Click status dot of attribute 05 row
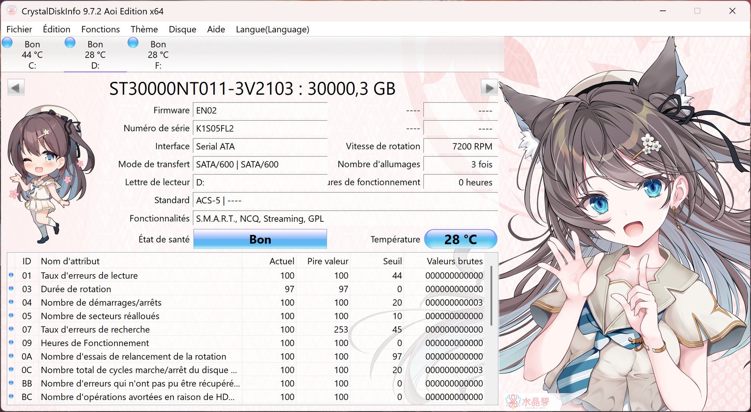This screenshot has width=751, height=412. tap(11, 316)
